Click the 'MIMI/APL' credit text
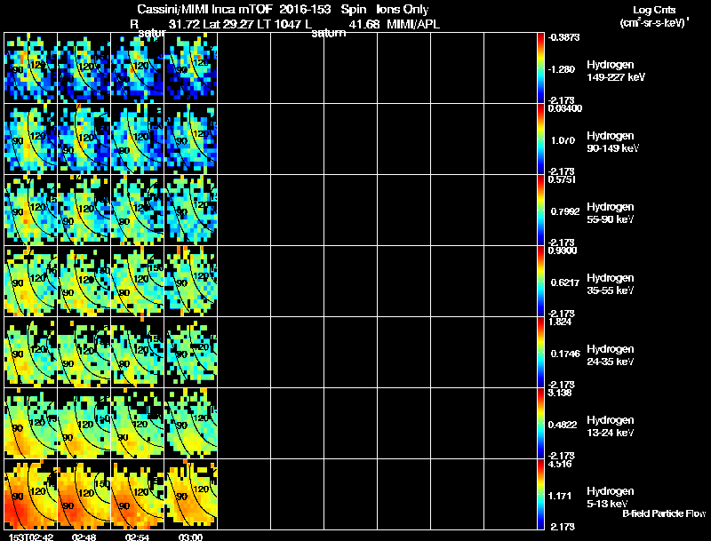The height and width of the screenshot is (541, 711). click(413, 24)
